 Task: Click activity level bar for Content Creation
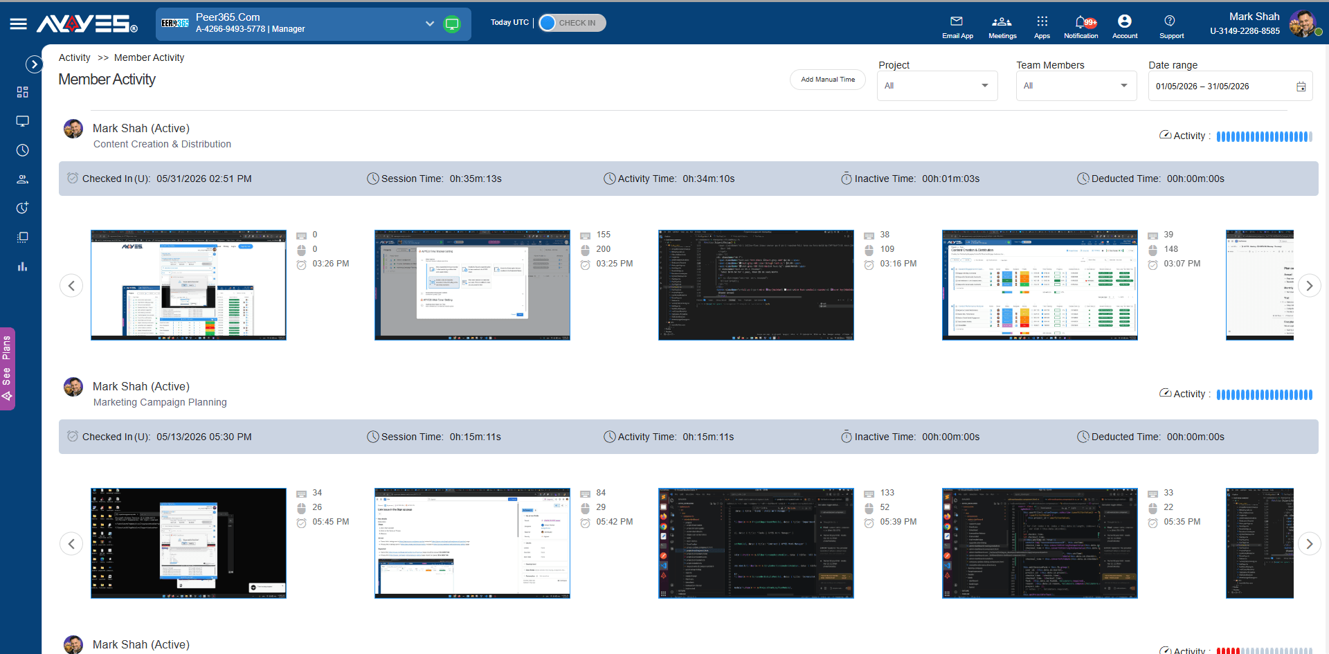coord(1264,136)
